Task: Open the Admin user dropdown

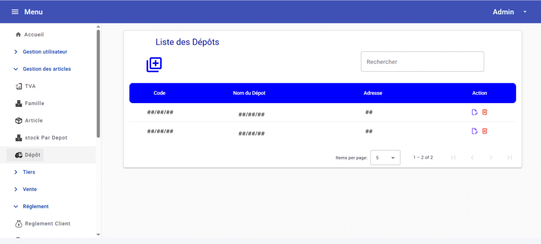Action: [509, 12]
